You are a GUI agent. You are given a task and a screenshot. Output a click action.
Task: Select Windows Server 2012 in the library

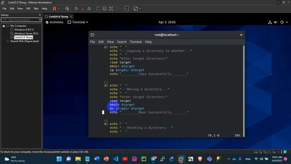coord(26,33)
